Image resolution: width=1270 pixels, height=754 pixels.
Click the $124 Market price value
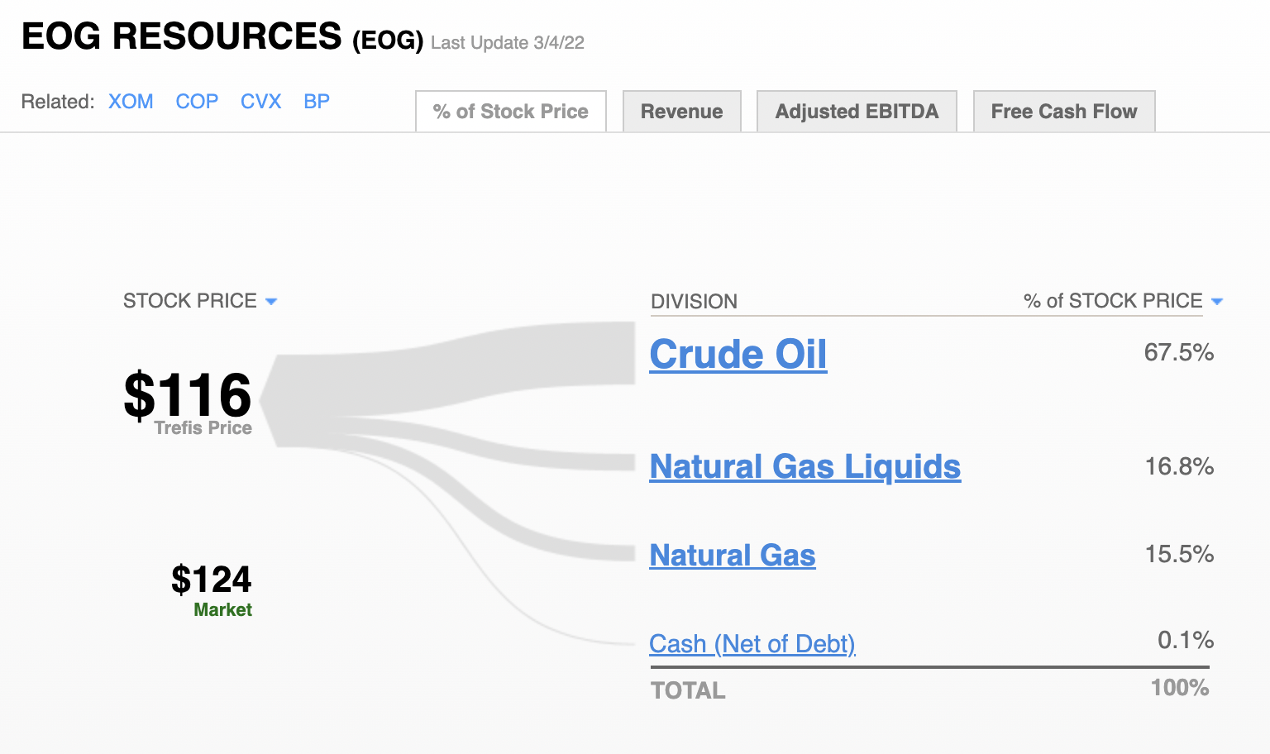coord(212,580)
